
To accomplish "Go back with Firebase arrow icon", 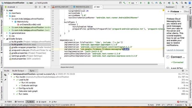I will point(169,11).
